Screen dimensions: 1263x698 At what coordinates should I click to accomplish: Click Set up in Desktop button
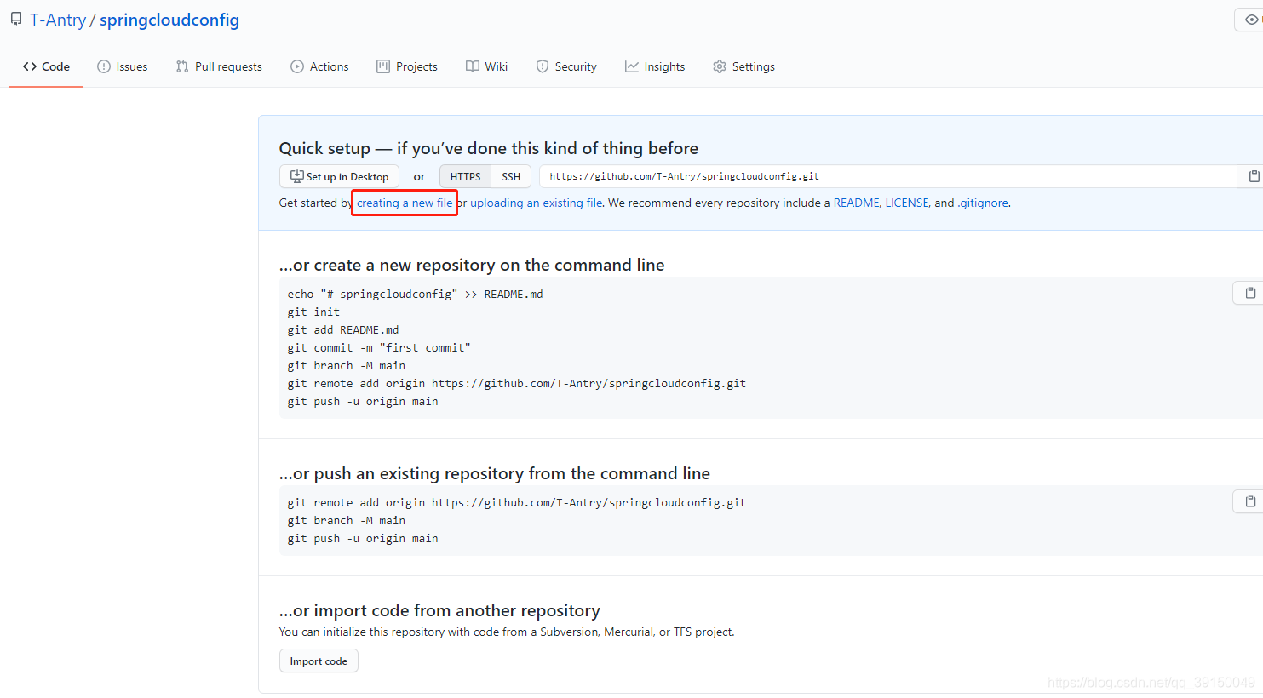(x=339, y=176)
